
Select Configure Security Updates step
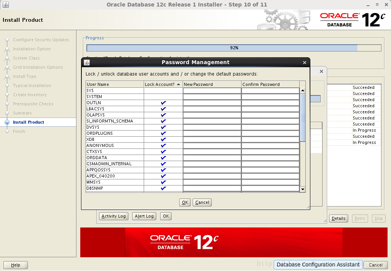point(41,40)
